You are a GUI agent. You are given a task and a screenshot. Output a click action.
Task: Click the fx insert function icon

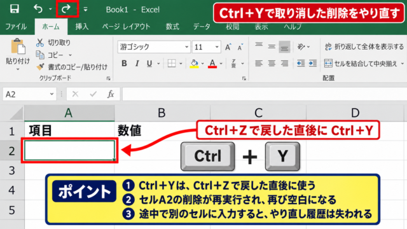(111, 94)
